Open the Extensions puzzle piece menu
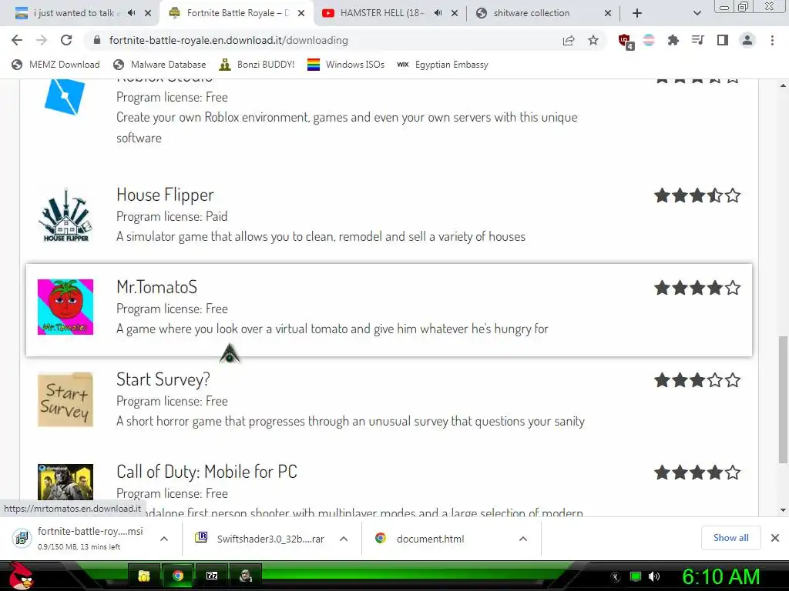The image size is (789, 591). coord(673,40)
